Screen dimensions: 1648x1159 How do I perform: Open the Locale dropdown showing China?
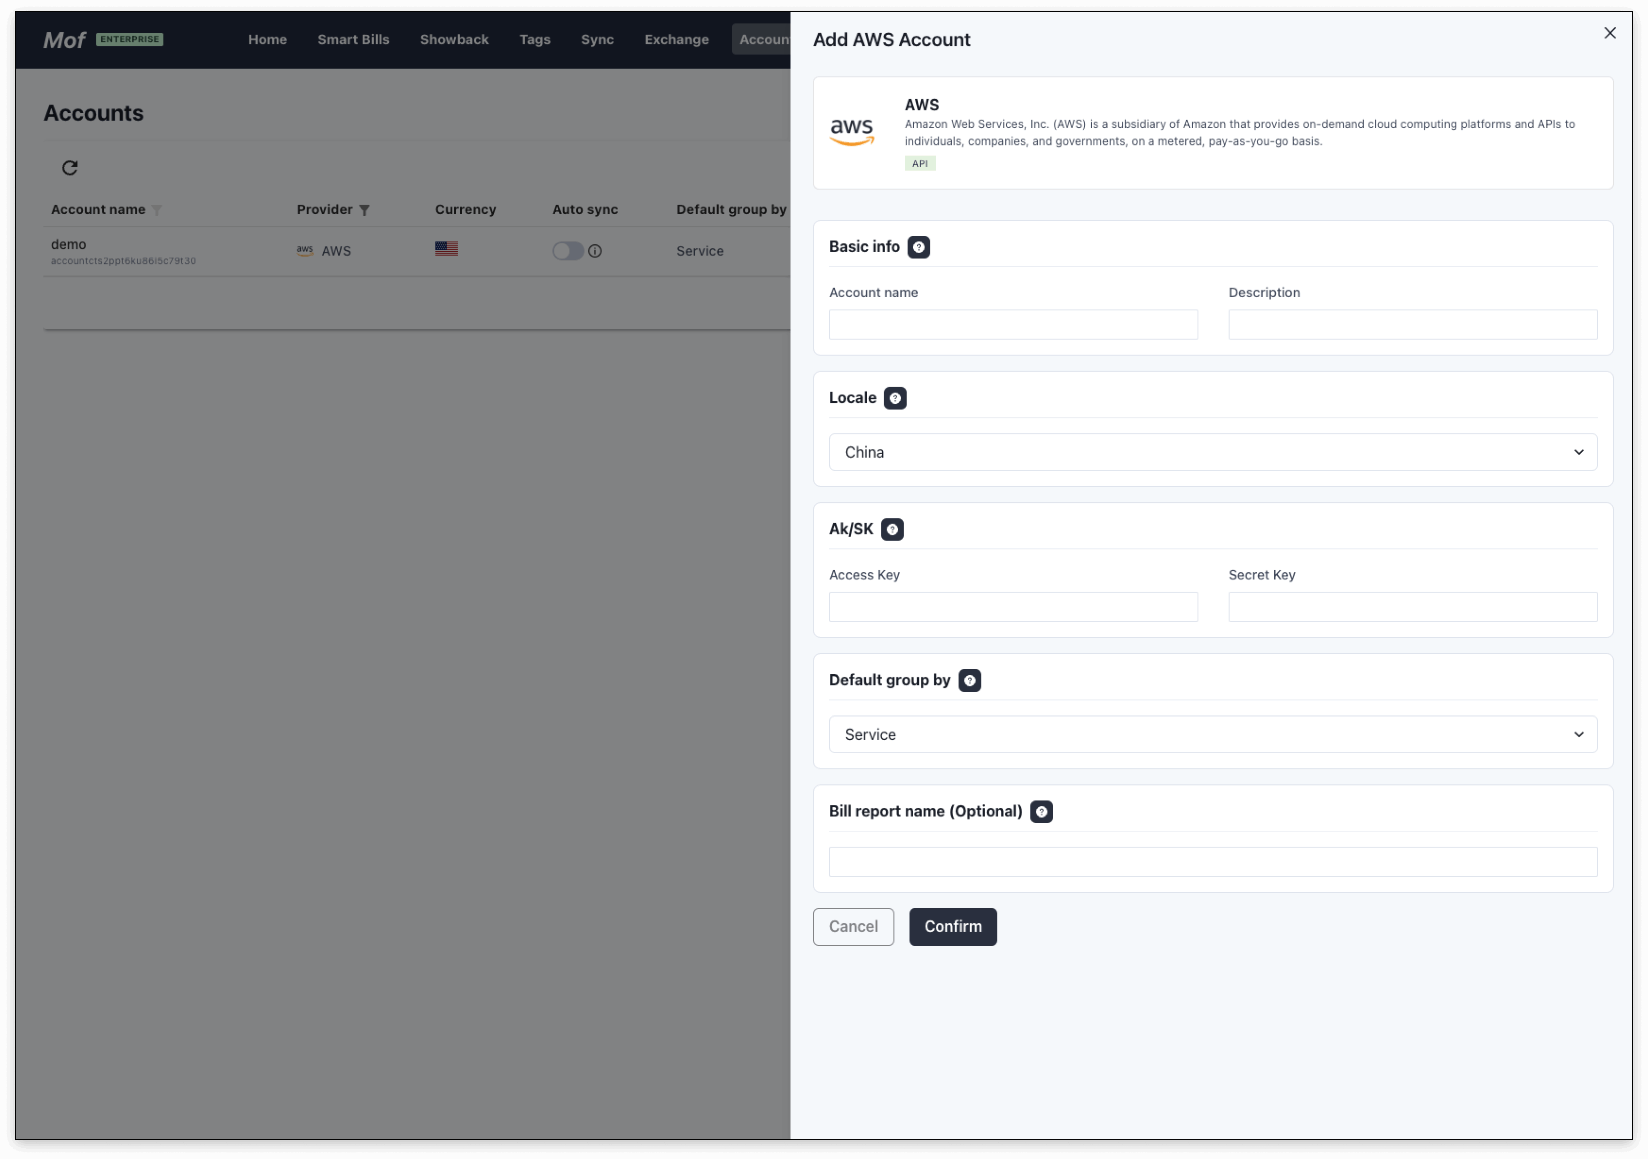tap(1213, 452)
